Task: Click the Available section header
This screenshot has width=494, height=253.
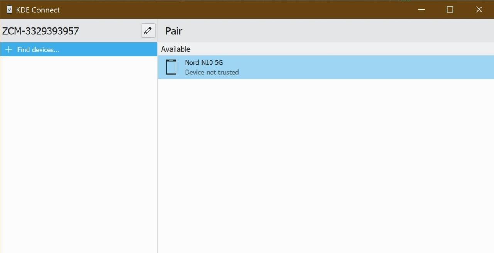Action: tap(176, 49)
